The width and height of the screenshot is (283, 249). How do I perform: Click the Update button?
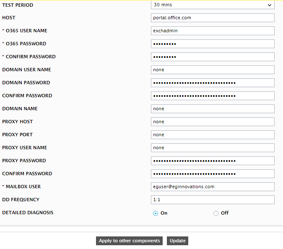177,241
